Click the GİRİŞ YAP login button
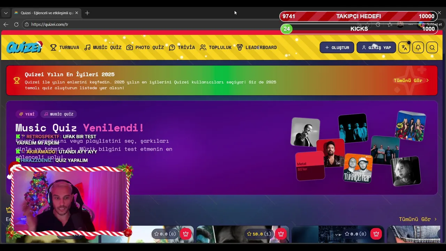The width and height of the screenshot is (446, 251). click(x=376, y=47)
